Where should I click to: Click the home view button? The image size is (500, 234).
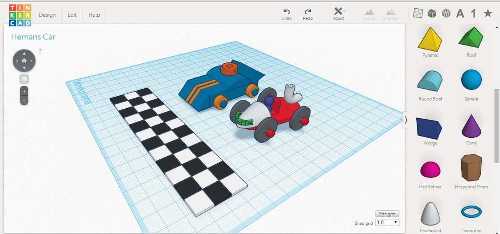point(24,61)
